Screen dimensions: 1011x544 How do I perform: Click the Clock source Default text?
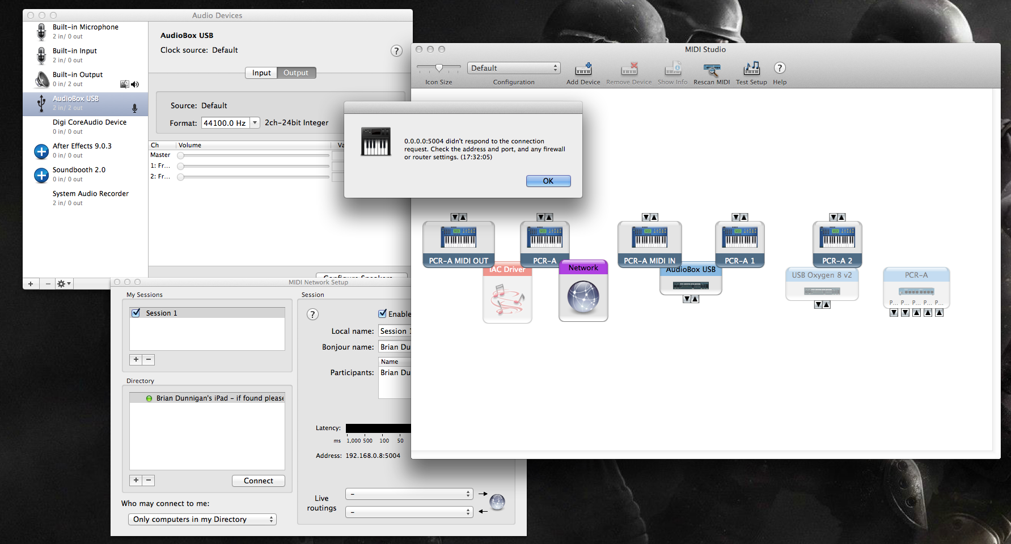tap(225, 50)
